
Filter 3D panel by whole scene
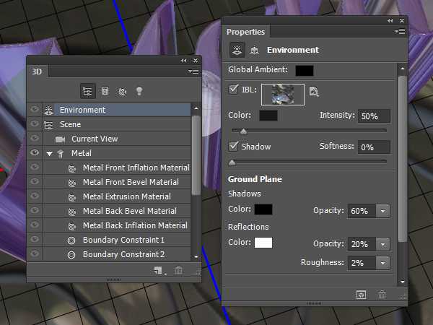coord(87,91)
